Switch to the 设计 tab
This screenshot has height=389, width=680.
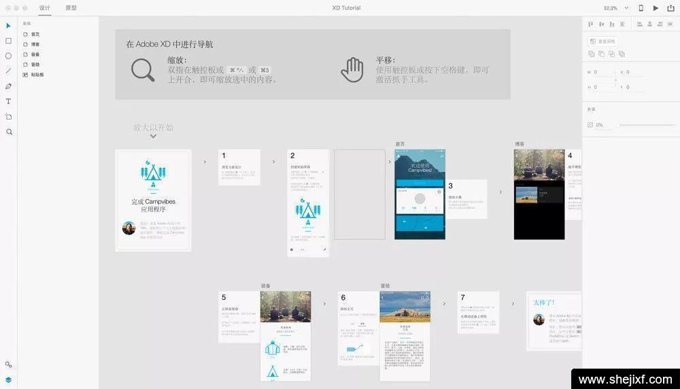[45, 8]
